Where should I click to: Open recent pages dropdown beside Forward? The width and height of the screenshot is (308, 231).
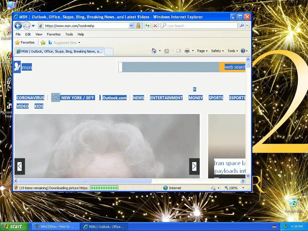click(x=33, y=26)
